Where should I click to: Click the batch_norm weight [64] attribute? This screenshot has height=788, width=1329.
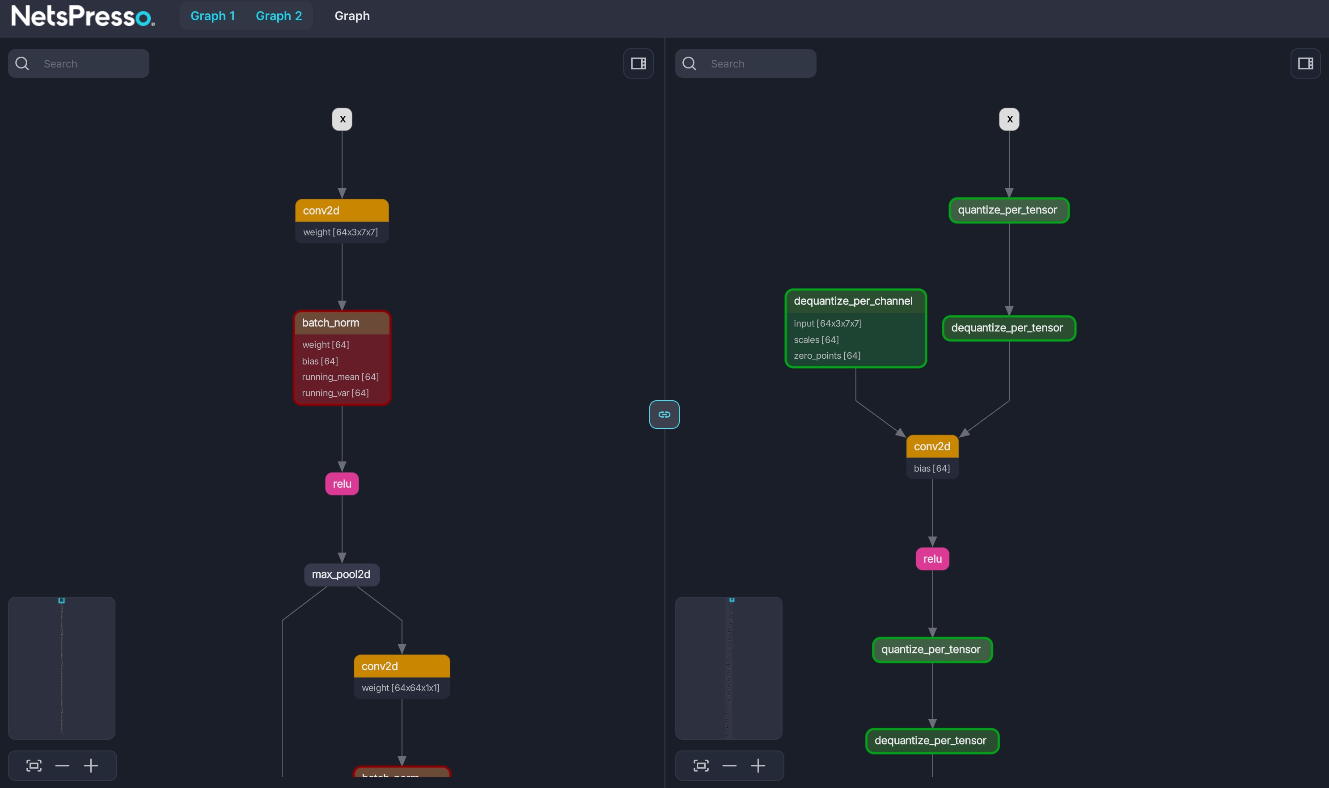coord(325,344)
